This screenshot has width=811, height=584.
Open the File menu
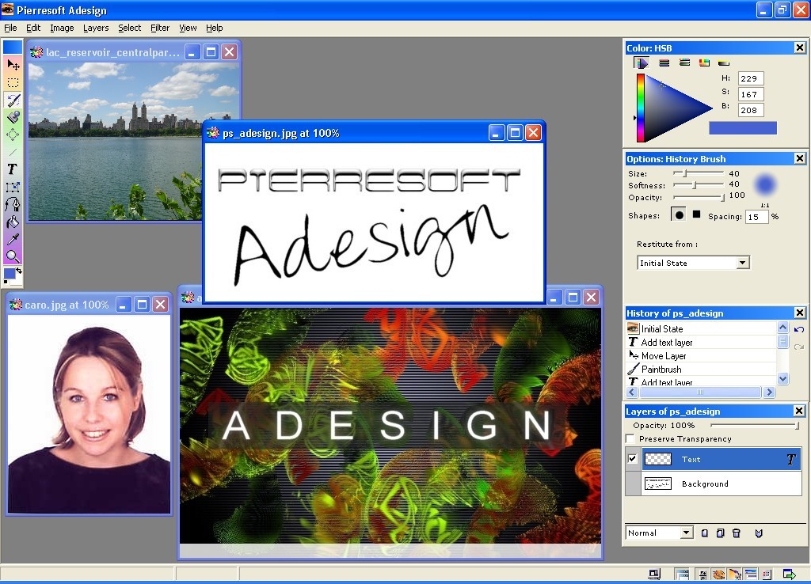pos(10,28)
